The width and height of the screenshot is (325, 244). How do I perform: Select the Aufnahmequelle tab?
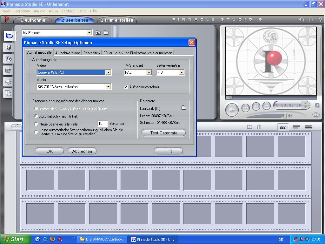tap(39, 52)
